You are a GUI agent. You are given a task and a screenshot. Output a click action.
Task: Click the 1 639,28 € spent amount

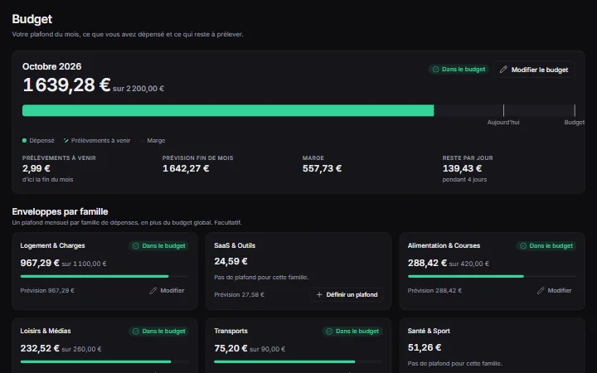[66, 85]
